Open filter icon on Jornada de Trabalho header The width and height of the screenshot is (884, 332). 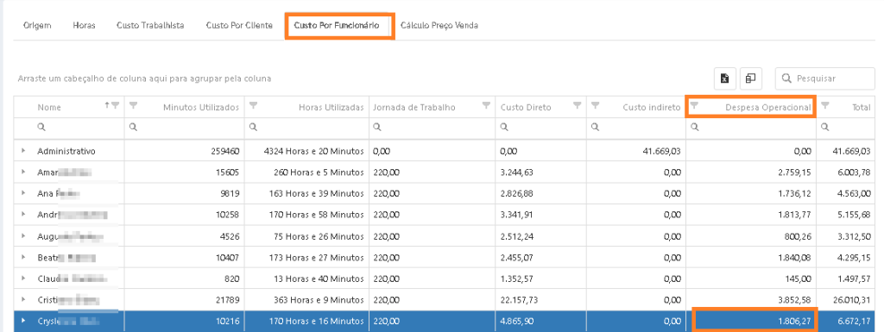487,105
